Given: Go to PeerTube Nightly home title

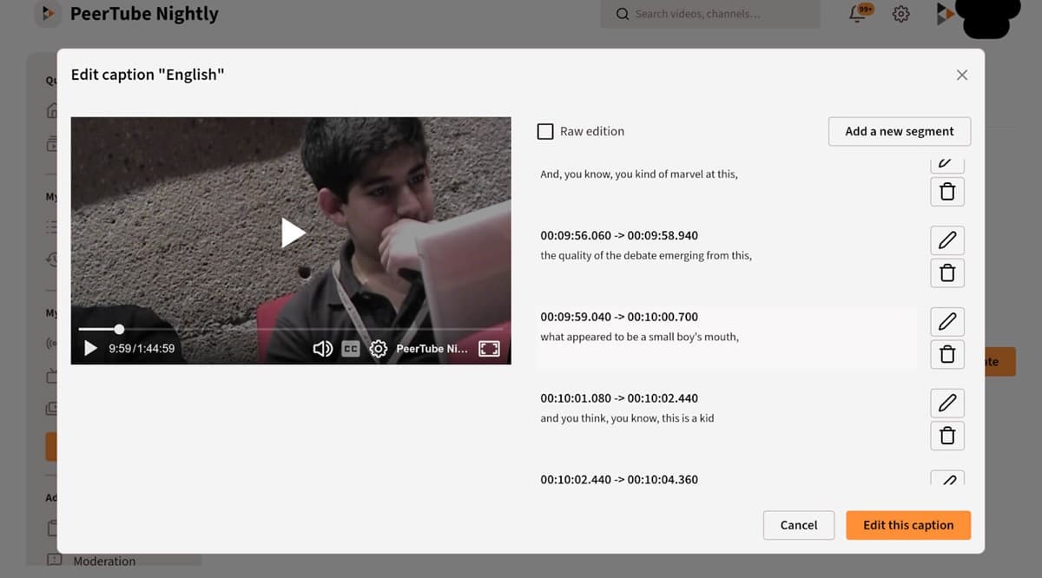Looking at the screenshot, I should pos(144,14).
